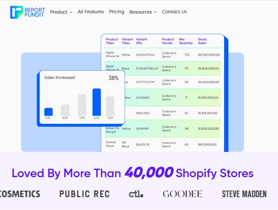Screen dimensions: 278x210
Task: Click the tall blue 4/23 chart bar
Action: 97,102
